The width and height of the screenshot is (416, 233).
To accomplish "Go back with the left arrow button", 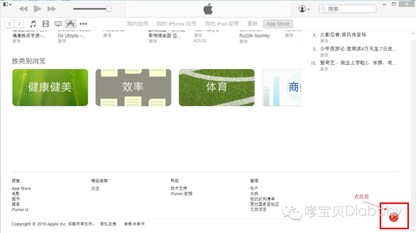I will pos(10,24).
